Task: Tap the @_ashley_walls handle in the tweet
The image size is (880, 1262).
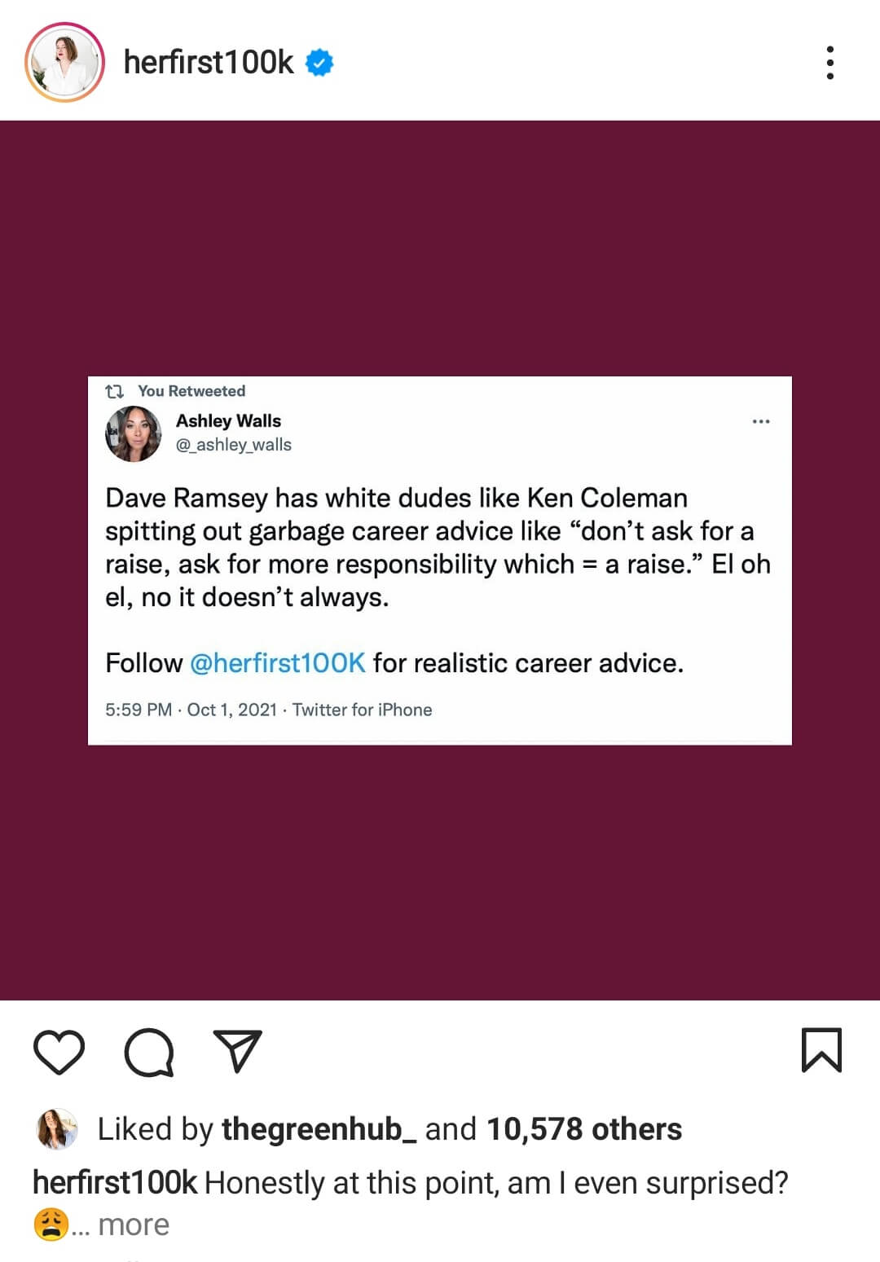Action: coord(234,445)
